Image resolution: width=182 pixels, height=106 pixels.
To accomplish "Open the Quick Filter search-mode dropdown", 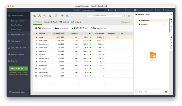I will (x=89, y=16).
